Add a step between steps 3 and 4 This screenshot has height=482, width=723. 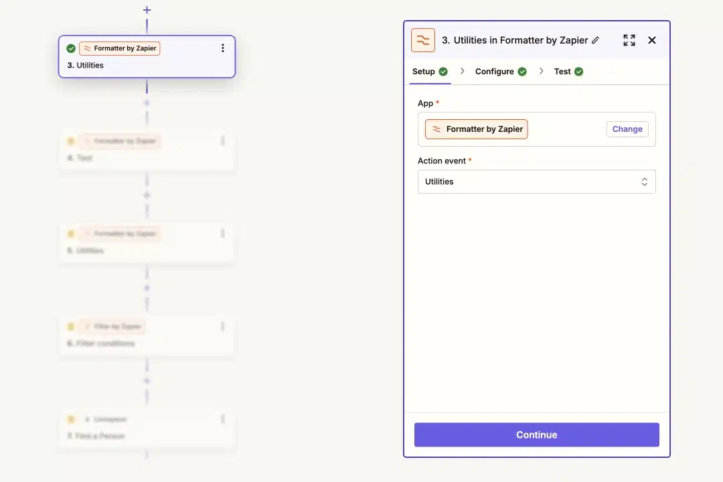147,103
